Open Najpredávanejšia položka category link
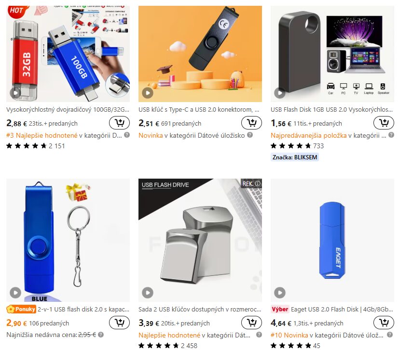This screenshot has width=399, height=350. [x=308, y=135]
